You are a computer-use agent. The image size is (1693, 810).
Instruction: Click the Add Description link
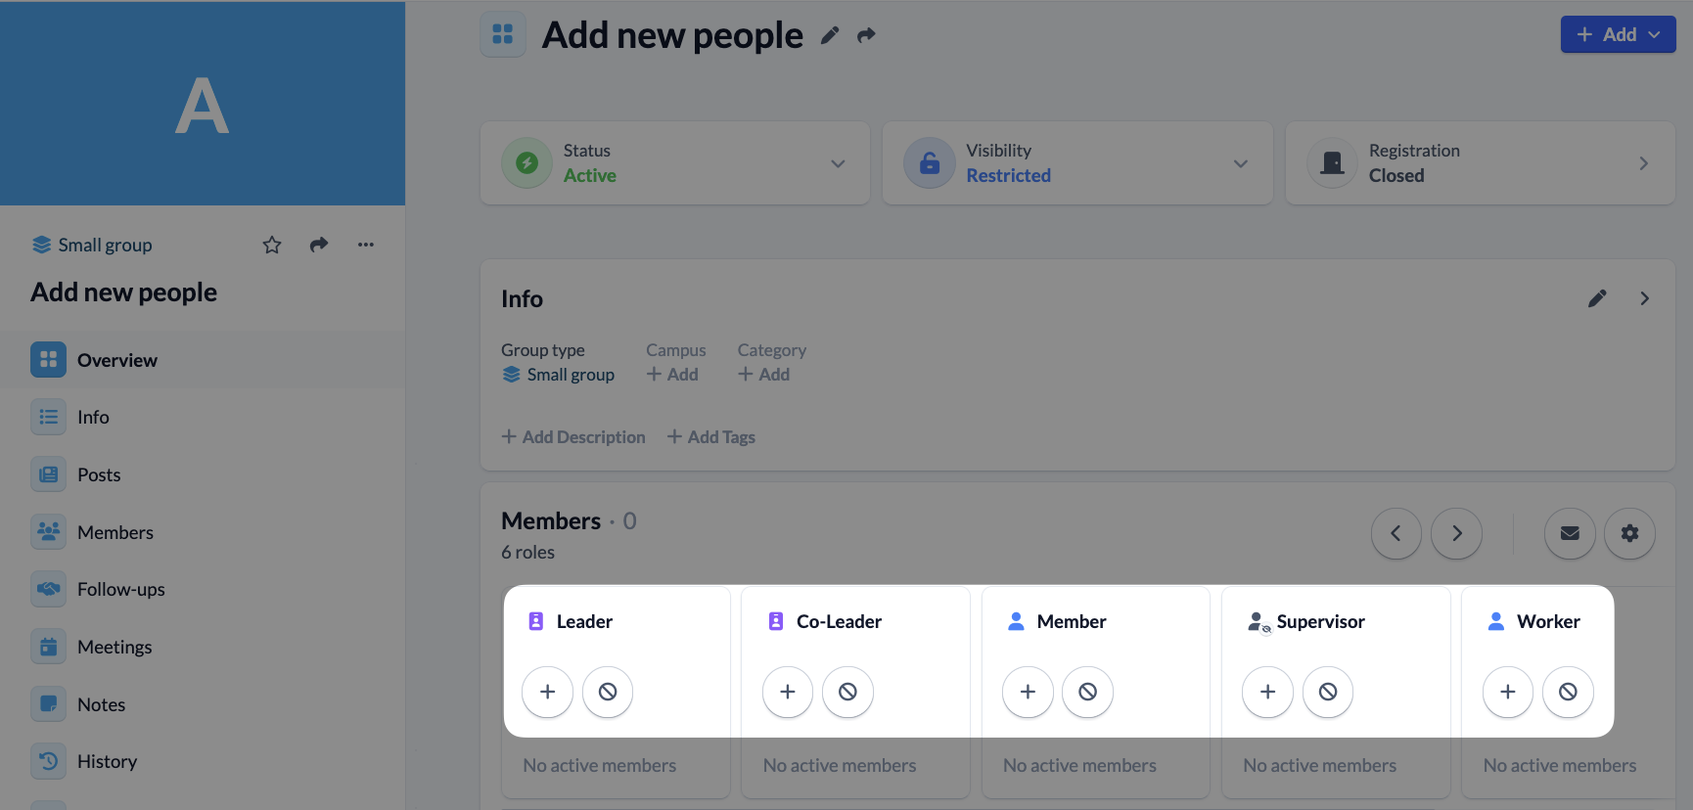573,437
